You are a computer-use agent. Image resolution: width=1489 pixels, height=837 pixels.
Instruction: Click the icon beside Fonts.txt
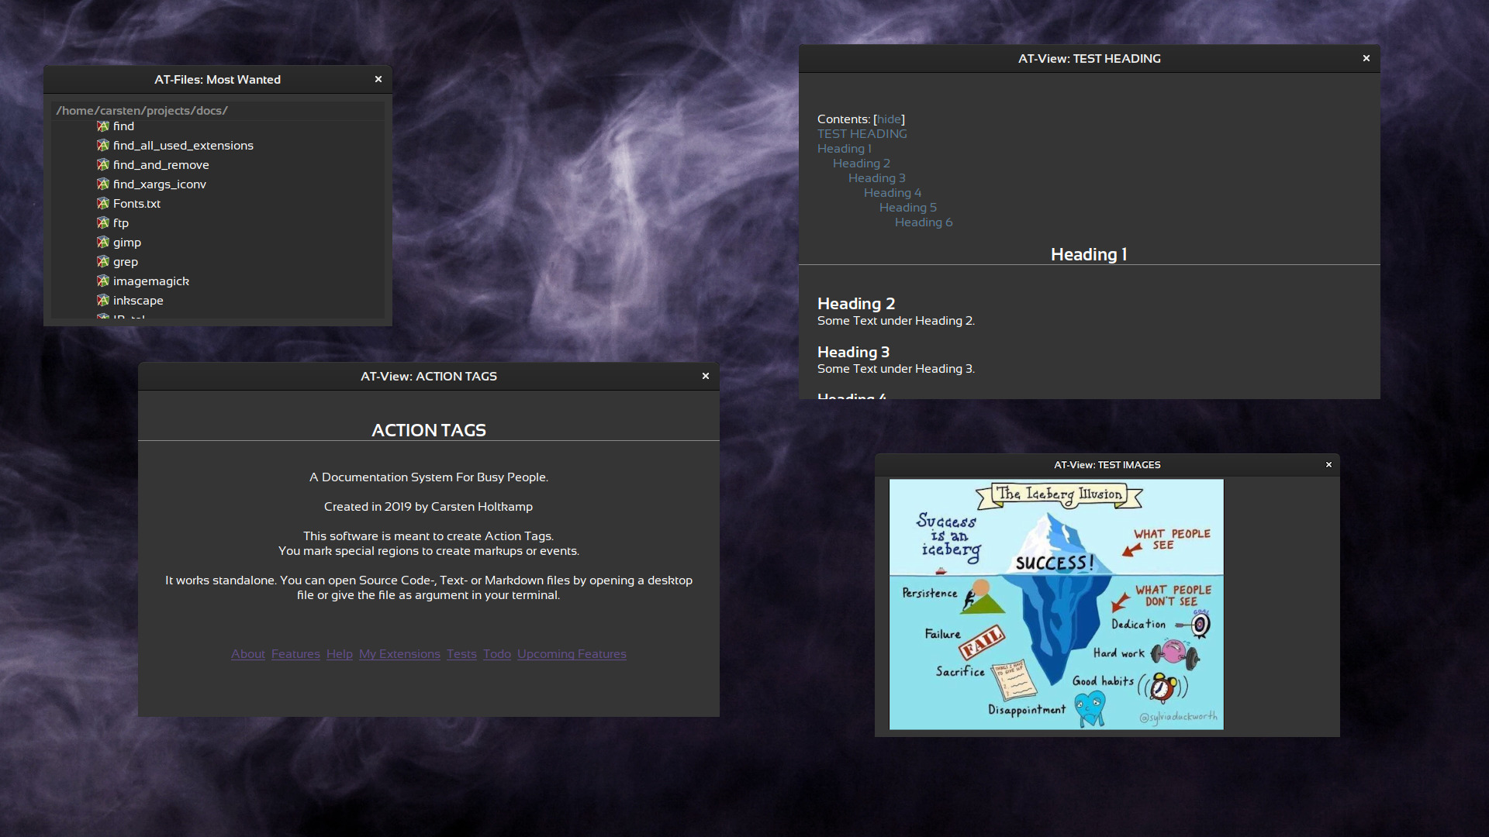(102, 204)
